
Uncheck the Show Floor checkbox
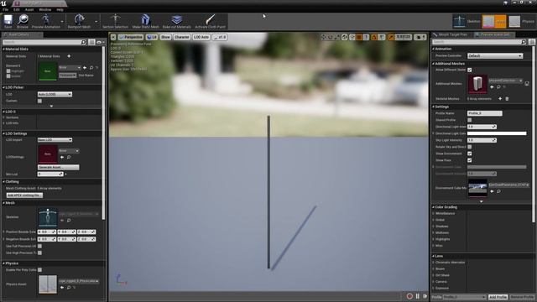coord(470,160)
